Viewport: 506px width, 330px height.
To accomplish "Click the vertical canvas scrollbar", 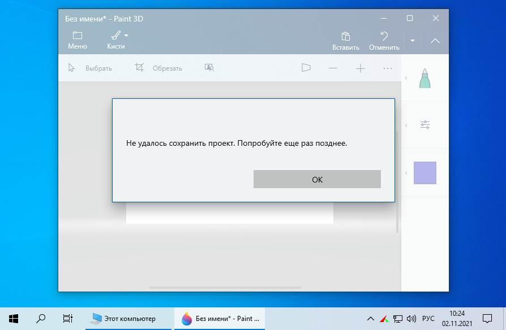I will [x=397, y=182].
